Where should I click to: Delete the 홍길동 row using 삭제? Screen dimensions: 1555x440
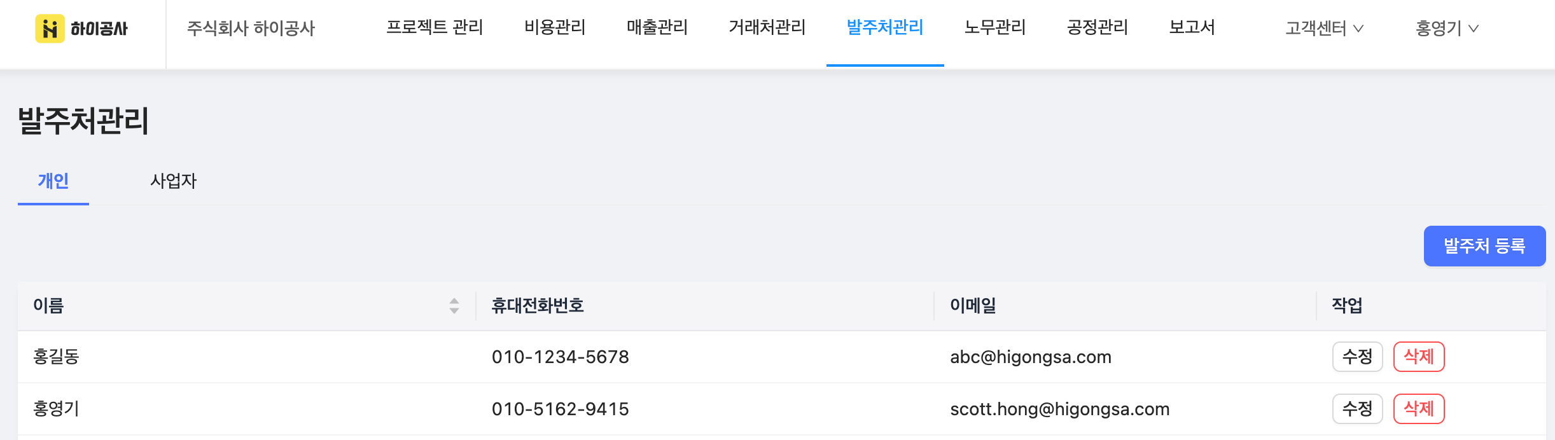pos(1419,357)
